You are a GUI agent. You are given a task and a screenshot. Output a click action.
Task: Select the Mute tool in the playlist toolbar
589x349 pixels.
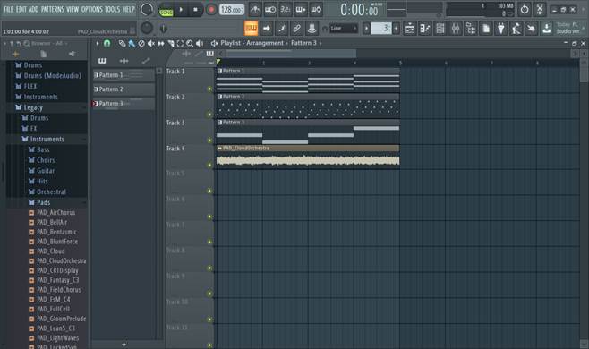pyautogui.click(x=151, y=44)
